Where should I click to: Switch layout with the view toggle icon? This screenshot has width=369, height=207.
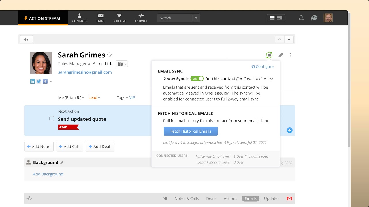(276, 18)
